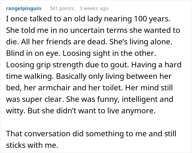
Task: Open the '3 weeks ago' timestamp permalink
Action: click(x=94, y=8)
